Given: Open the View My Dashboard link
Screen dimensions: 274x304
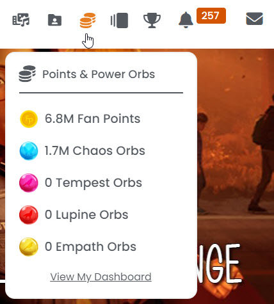Looking at the screenshot, I should coord(101,277).
